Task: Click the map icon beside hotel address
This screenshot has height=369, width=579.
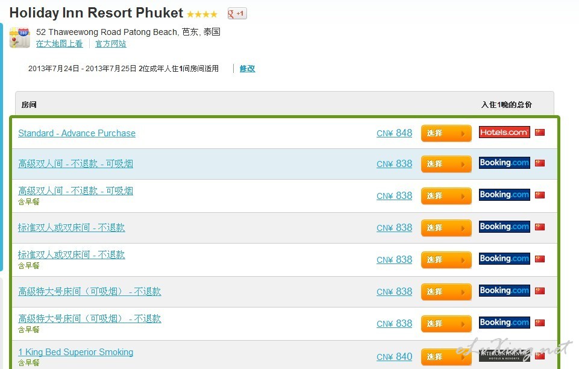Action: (19, 37)
